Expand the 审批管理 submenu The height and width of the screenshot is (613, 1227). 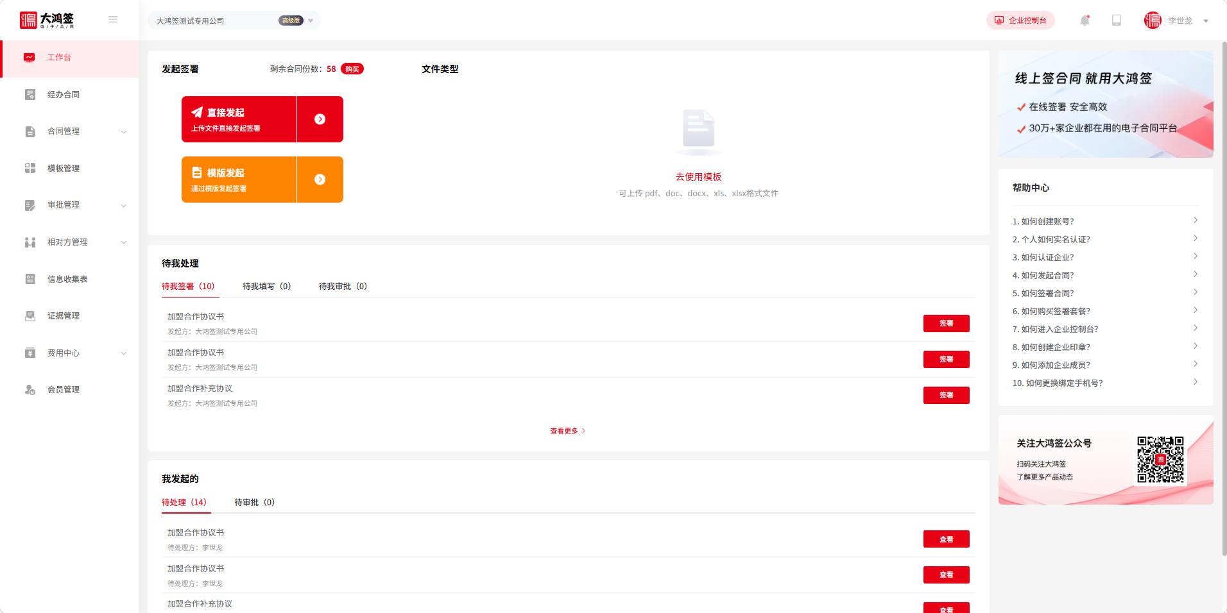click(124, 206)
